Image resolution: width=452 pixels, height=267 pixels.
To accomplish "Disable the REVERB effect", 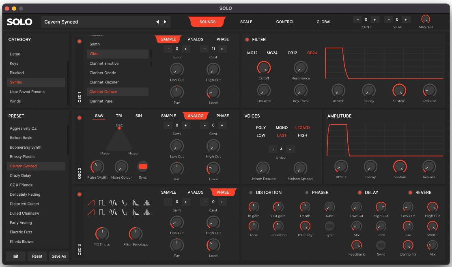I will click(x=410, y=192).
